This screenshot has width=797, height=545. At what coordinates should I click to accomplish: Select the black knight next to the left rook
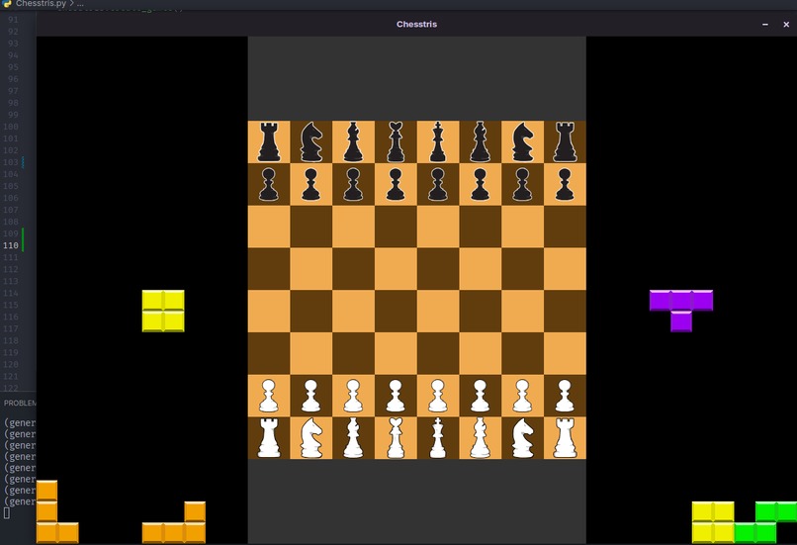click(x=311, y=141)
